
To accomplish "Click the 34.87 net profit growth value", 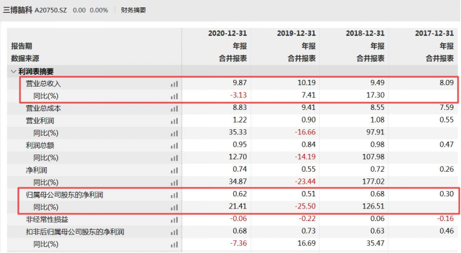I will (238, 182).
